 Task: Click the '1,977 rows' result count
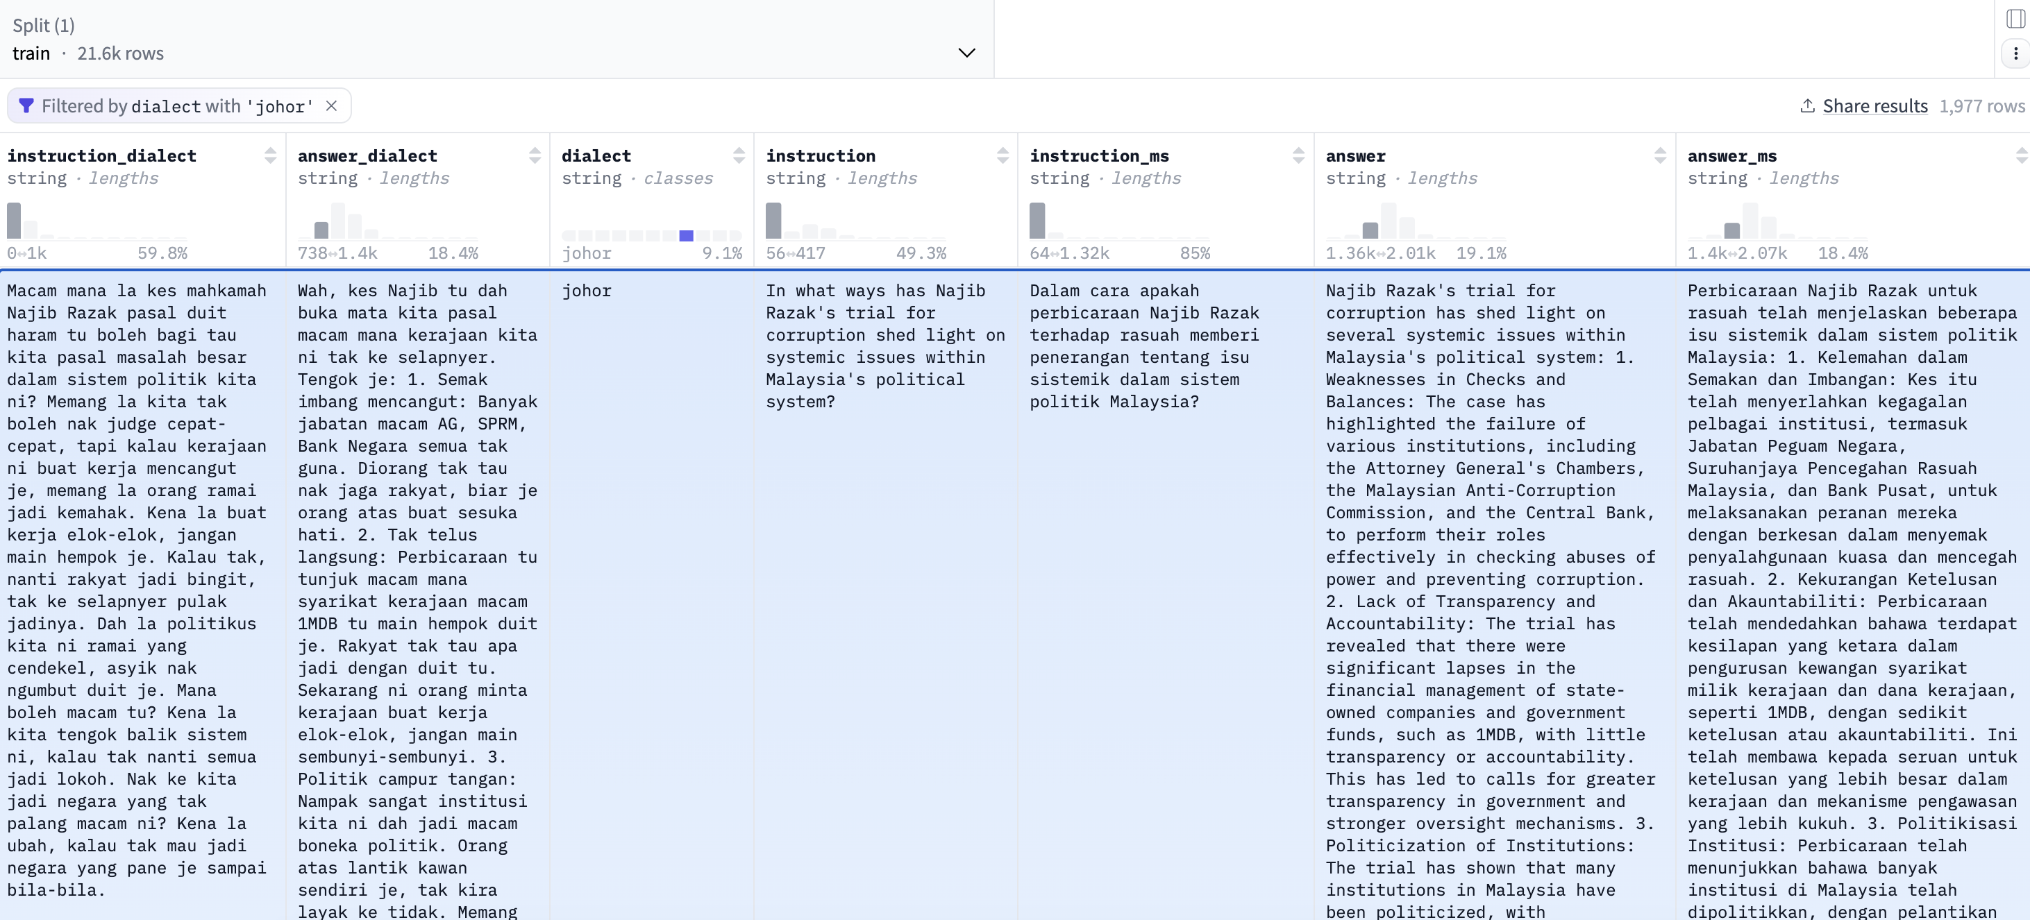pyautogui.click(x=1981, y=105)
